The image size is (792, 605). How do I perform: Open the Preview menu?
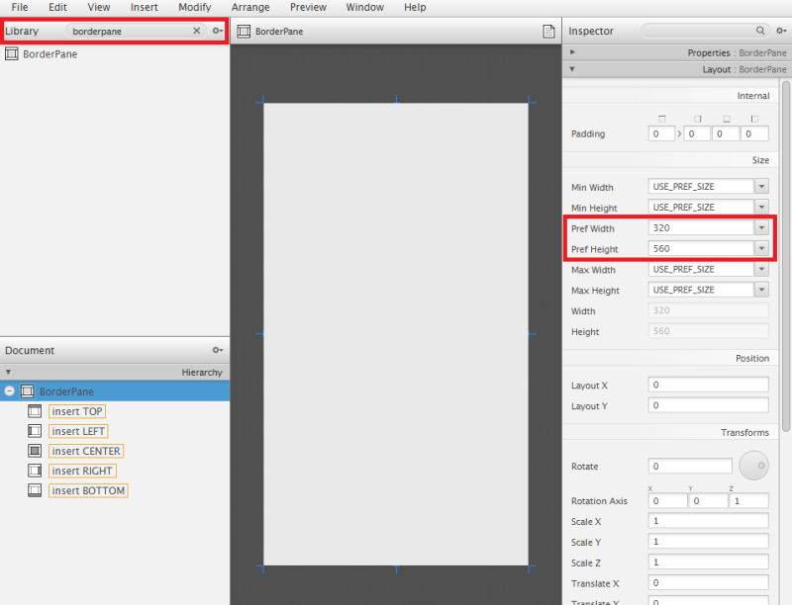(x=308, y=7)
